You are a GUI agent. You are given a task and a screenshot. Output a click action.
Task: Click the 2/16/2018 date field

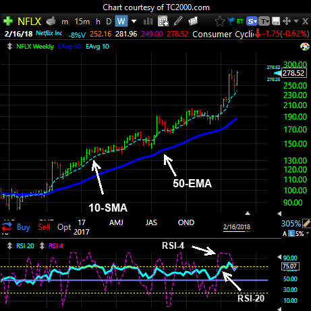point(237,227)
